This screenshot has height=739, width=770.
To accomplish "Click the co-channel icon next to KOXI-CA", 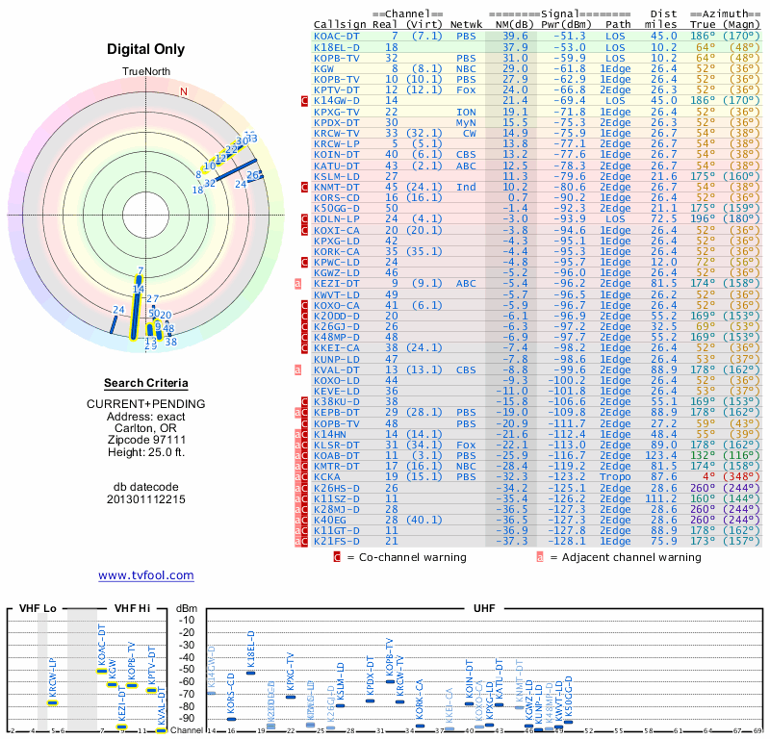I will 305,229.
